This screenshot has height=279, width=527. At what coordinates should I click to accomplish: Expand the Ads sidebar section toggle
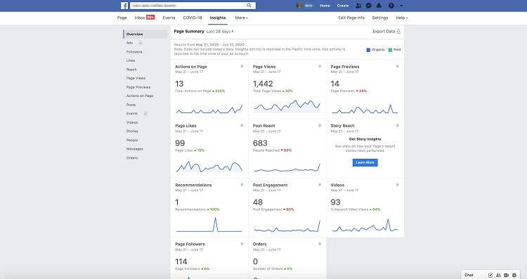[141, 43]
